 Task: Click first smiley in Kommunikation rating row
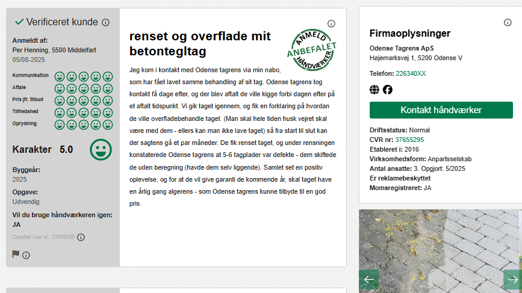(x=60, y=76)
